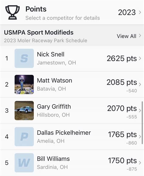Open Dallas Pickelheimer's letter P avatar
This screenshot has width=144, height=176.
[24, 136]
